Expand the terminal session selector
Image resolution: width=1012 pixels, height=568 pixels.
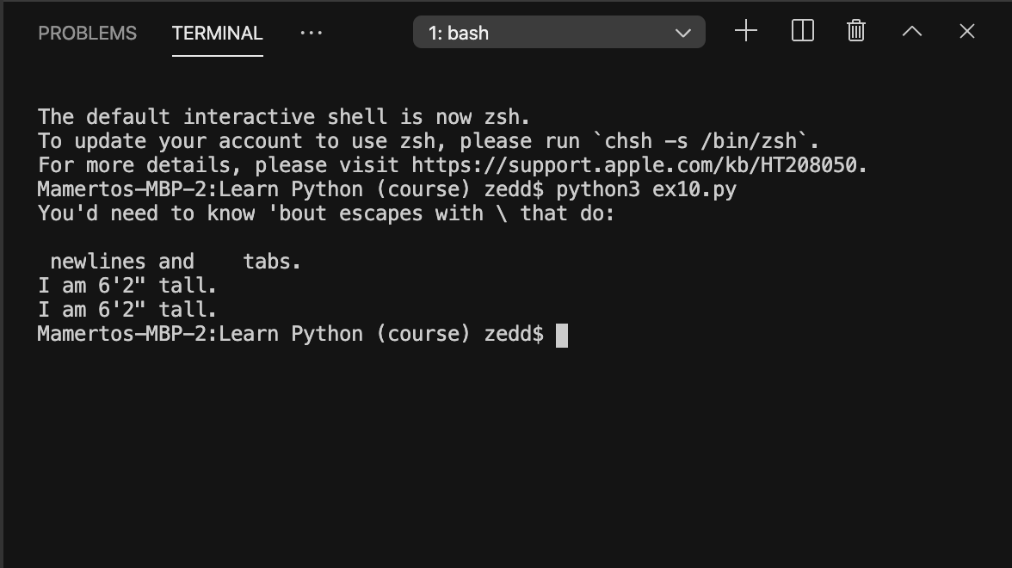pos(558,32)
